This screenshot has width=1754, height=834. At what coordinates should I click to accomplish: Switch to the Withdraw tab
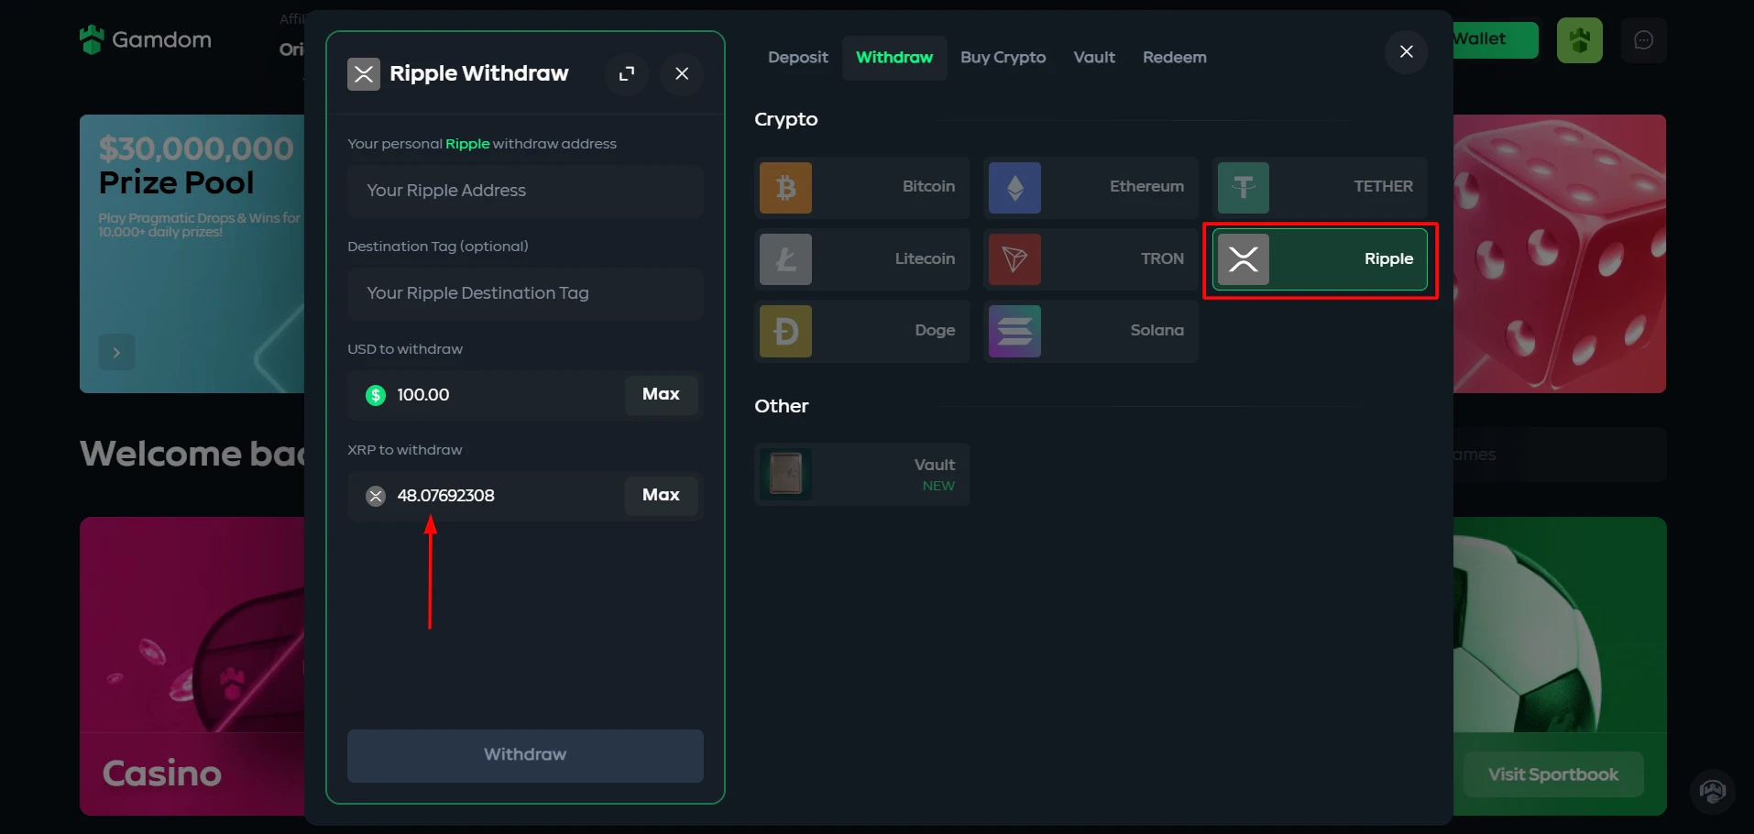pyautogui.click(x=894, y=58)
